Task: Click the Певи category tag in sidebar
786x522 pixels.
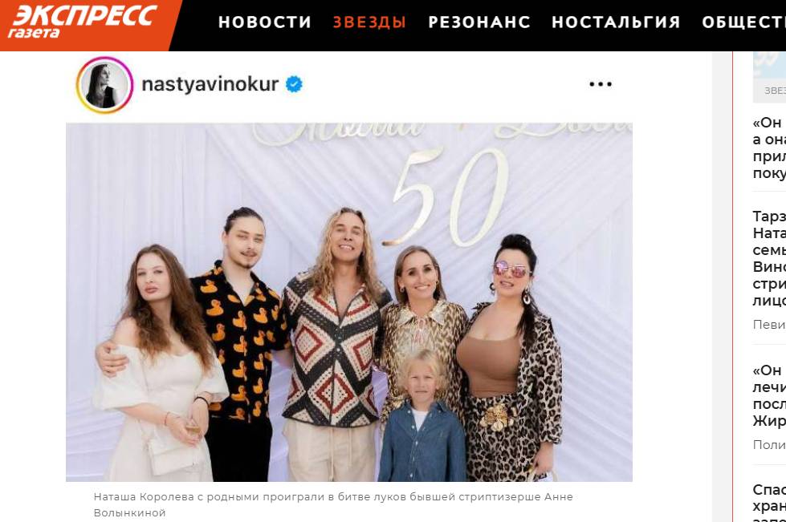Action: pyautogui.click(x=769, y=325)
